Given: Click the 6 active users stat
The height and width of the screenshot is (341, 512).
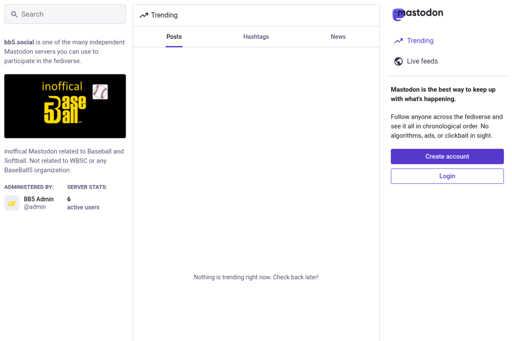Looking at the screenshot, I should coord(83,203).
